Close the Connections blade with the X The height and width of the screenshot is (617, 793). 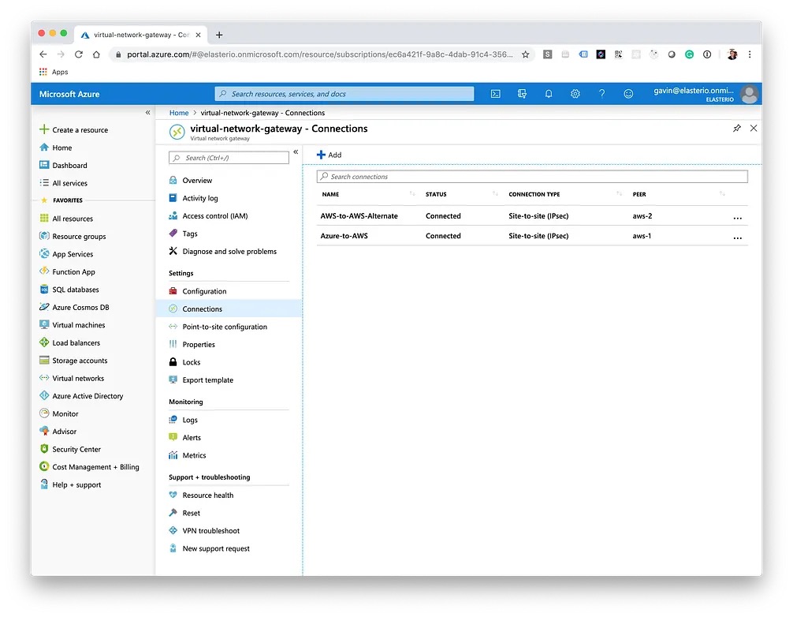point(754,128)
